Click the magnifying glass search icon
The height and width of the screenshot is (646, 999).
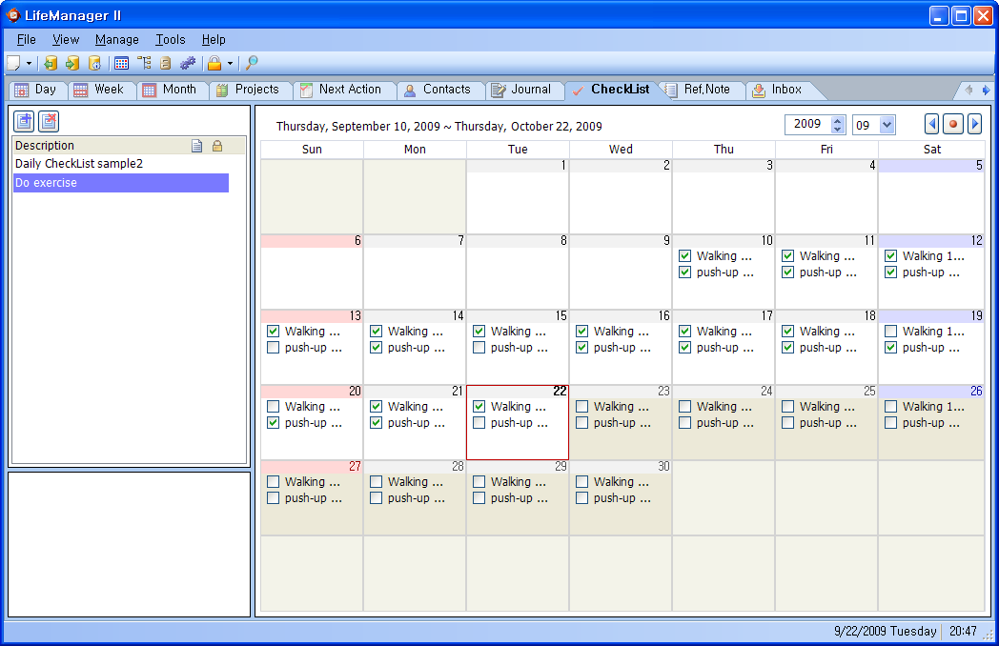252,63
